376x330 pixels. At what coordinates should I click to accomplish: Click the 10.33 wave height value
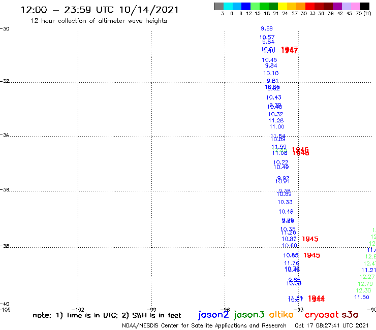click(285, 202)
